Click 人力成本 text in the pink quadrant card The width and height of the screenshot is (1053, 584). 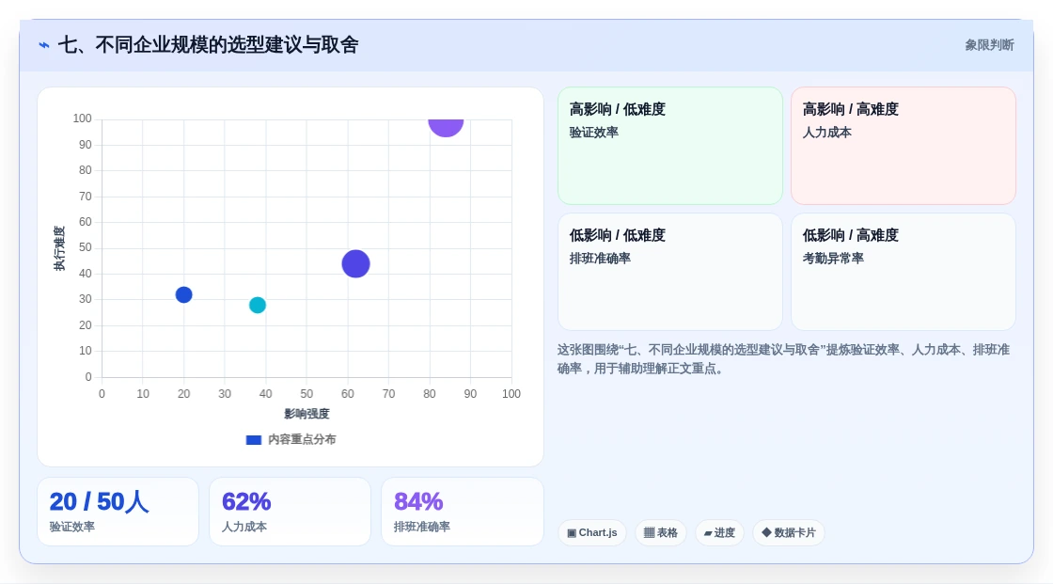(x=826, y=133)
